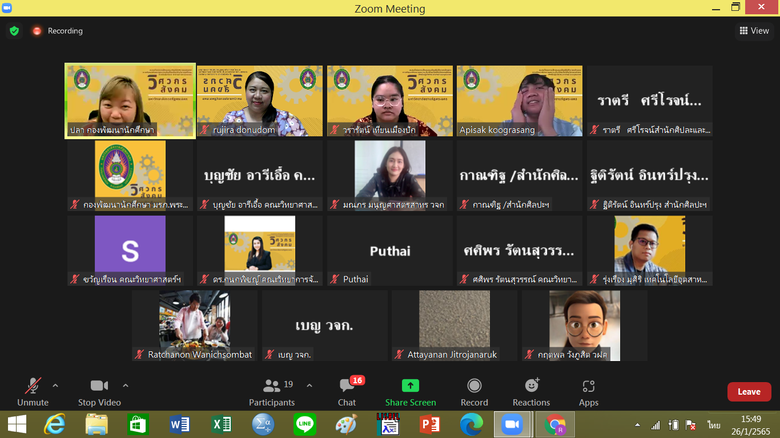Click the Zoom logo in title bar
Screen dimensions: 780x438
click(x=7, y=8)
